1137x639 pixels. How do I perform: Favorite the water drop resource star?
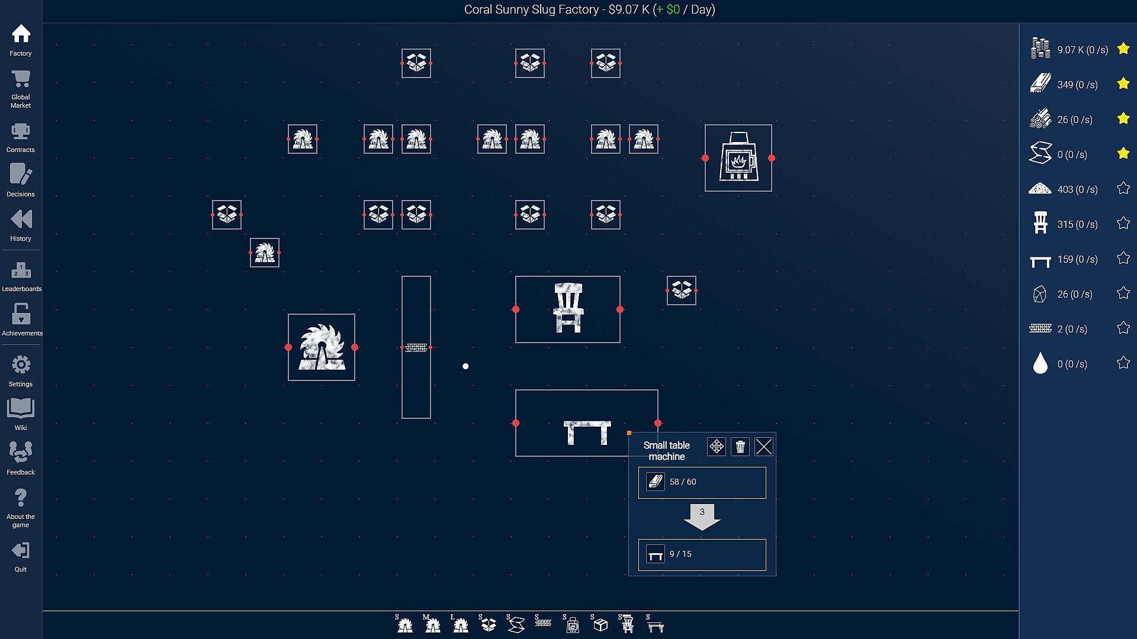point(1123,363)
